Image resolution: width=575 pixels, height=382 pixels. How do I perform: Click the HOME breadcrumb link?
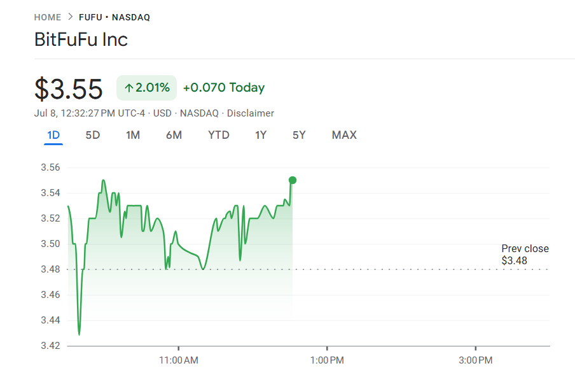[x=48, y=17]
